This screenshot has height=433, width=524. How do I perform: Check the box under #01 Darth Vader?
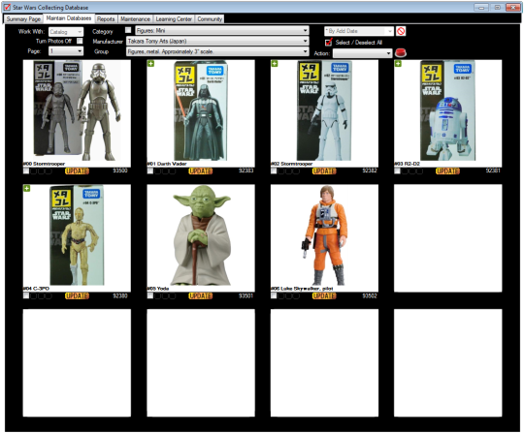point(150,171)
